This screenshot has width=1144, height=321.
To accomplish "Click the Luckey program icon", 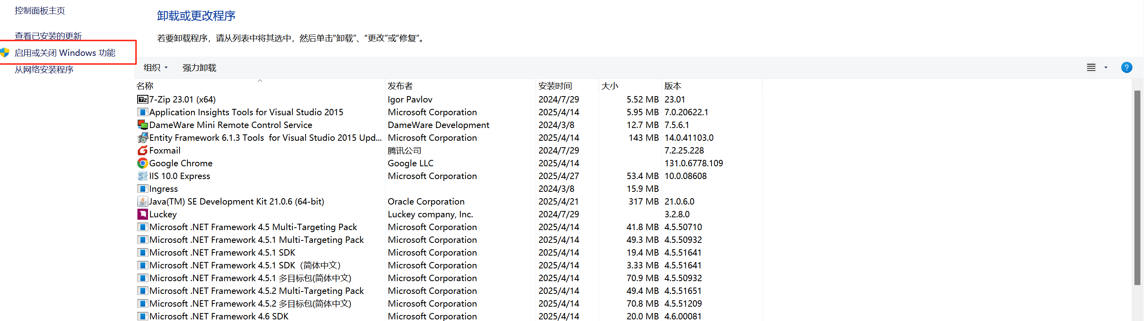I will point(142,215).
